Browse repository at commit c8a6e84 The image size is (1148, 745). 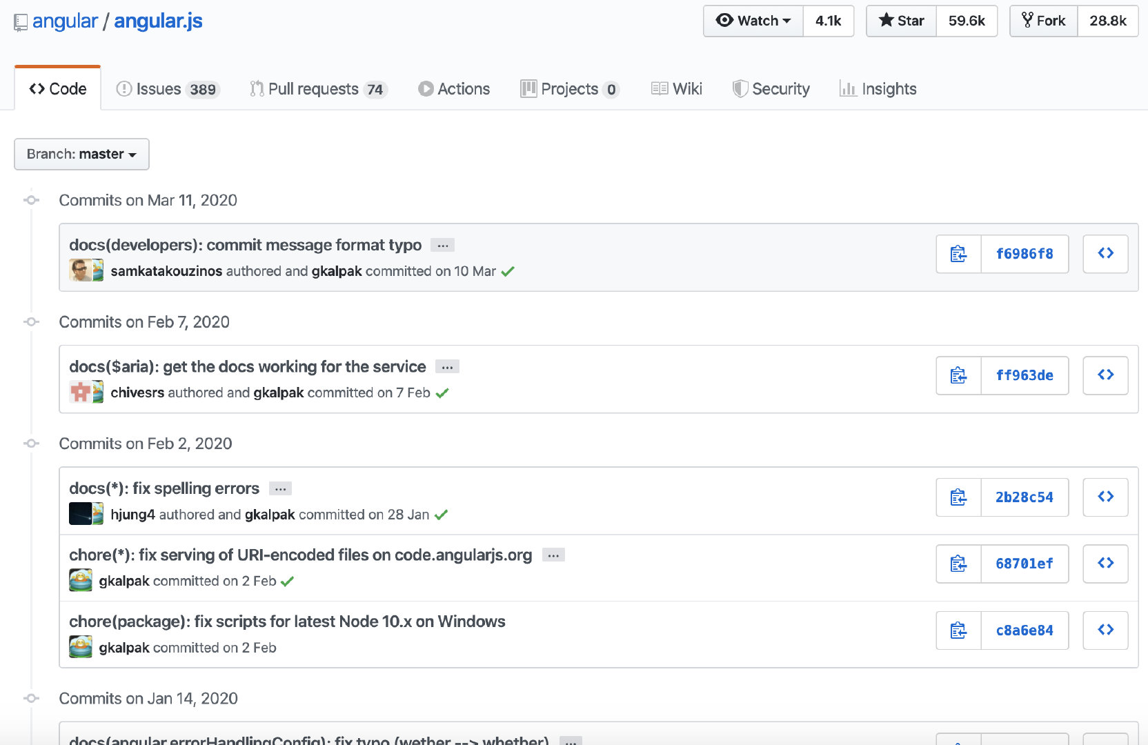(x=1105, y=630)
